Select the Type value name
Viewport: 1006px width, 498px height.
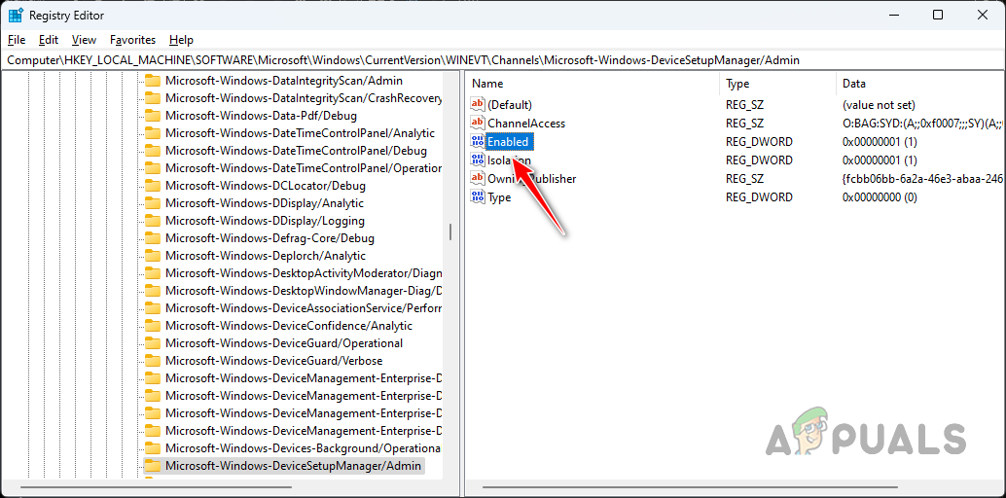tap(499, 197)
